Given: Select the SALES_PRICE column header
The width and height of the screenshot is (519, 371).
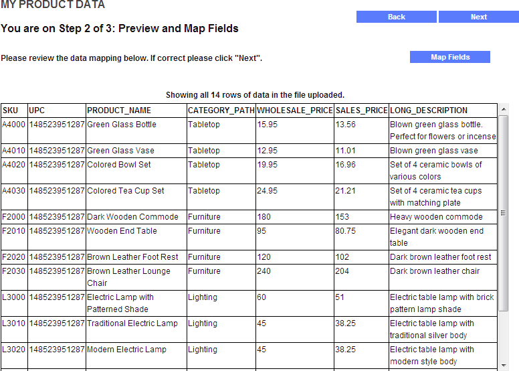Looking at the screenshot, I should pos(361,110).
